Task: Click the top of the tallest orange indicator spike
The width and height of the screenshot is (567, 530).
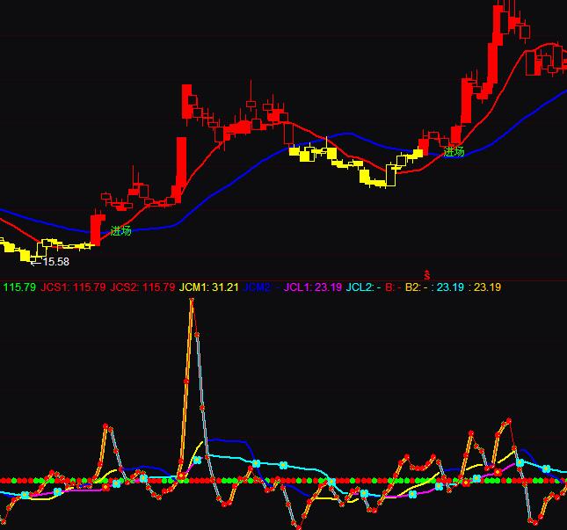Action: (192, 301)
